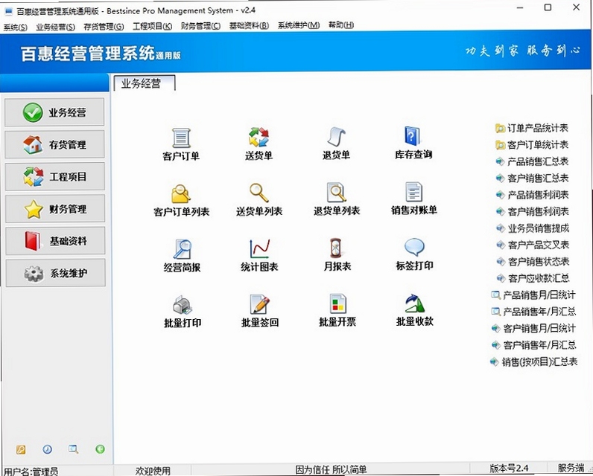Select 财务管理 sidebar button
The width and height of the screenshot is (593, 476).
[x=55, y=209]
